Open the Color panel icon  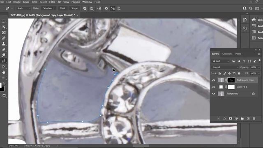pos(254,20)
